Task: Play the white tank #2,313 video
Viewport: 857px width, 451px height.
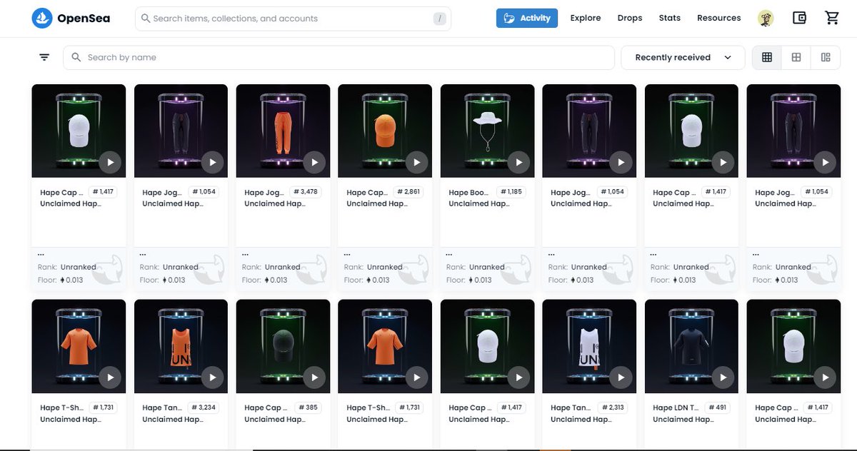Action: (621, 377)
